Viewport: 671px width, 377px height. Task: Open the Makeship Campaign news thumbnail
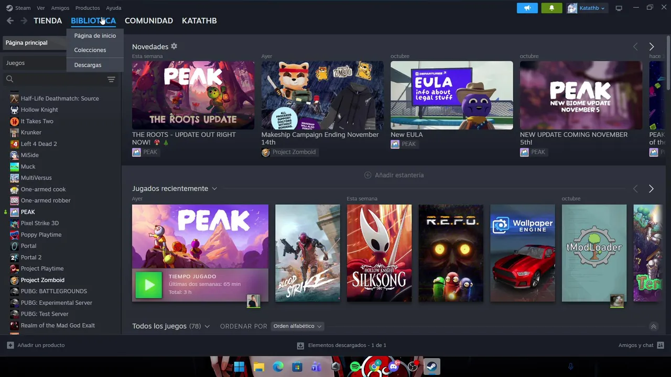pos(322,95)
